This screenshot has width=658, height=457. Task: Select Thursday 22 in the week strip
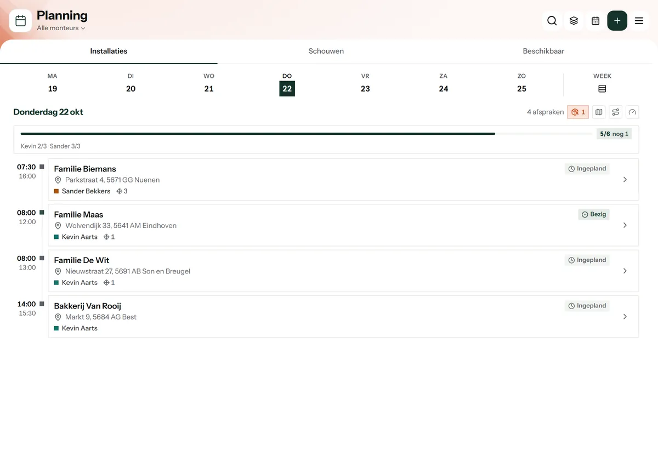click(x=287, y=83)
